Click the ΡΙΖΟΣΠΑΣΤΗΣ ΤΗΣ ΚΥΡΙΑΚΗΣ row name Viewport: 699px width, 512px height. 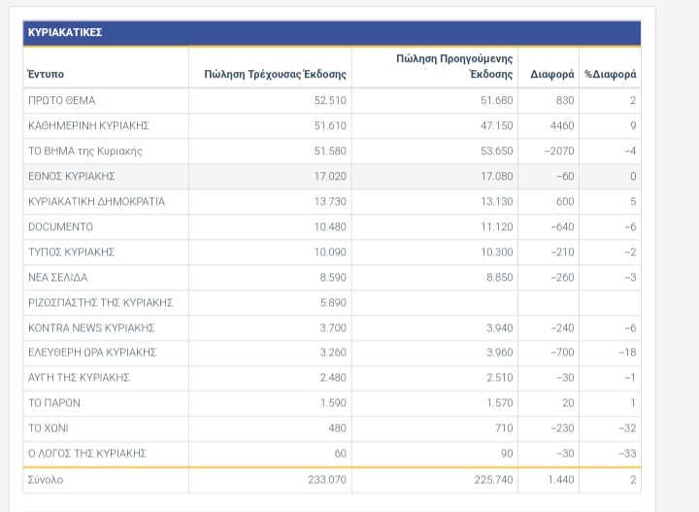click(x=100, y=303)
